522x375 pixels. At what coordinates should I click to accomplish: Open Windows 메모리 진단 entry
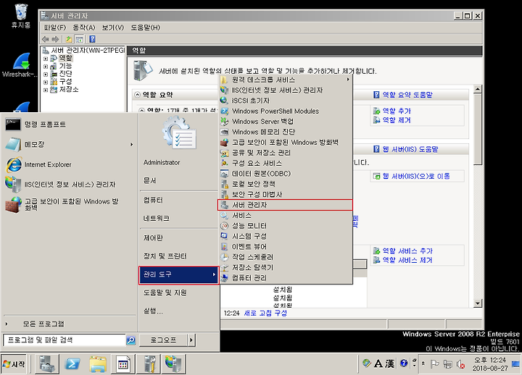285,132
